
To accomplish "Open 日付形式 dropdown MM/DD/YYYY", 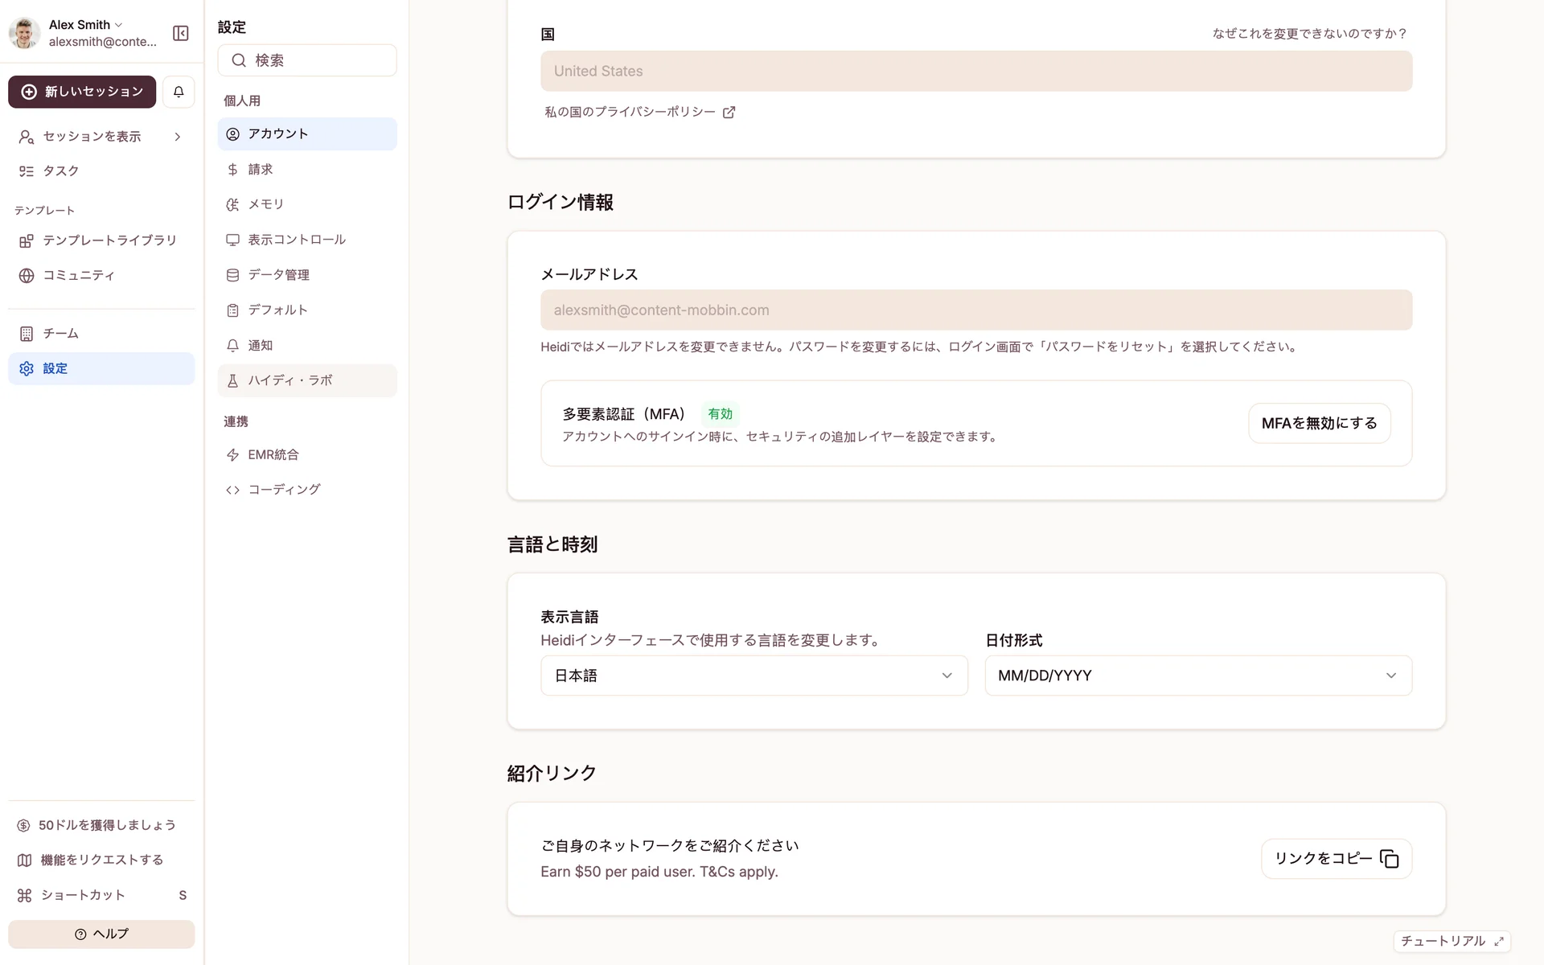I will tap(1197, 675).
